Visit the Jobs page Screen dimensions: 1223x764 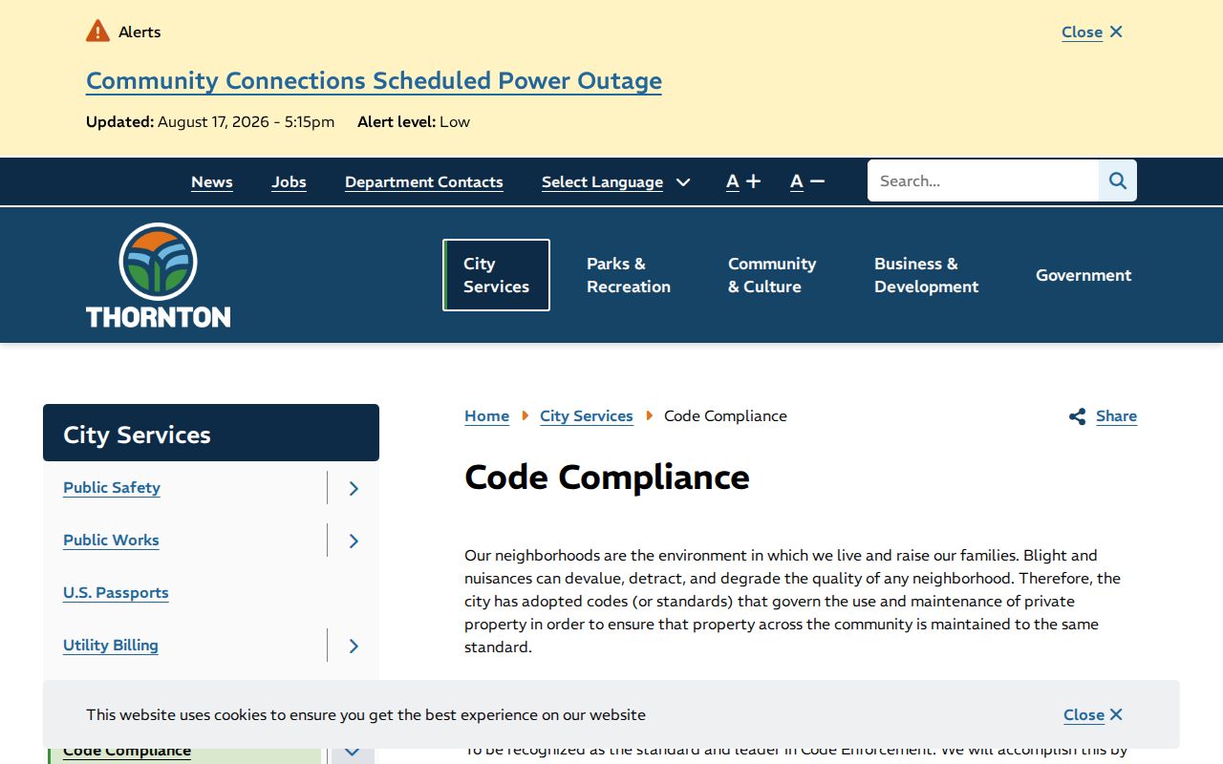[289, 181]
